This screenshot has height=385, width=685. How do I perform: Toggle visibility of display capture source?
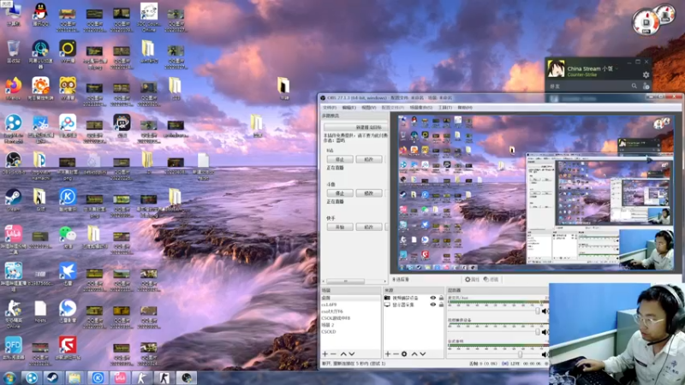coord(433,305)
